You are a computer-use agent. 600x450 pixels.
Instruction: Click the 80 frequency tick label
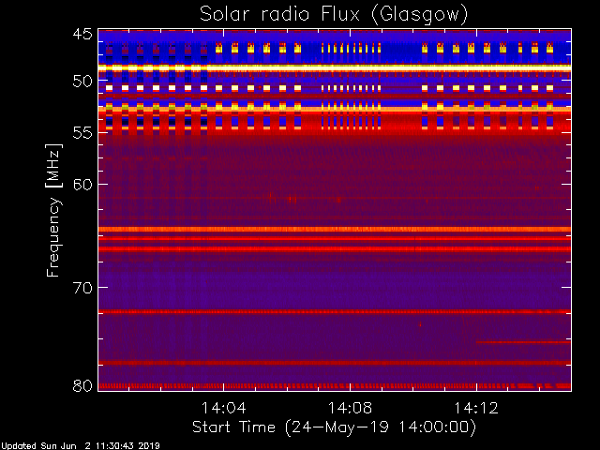point(82,385)
